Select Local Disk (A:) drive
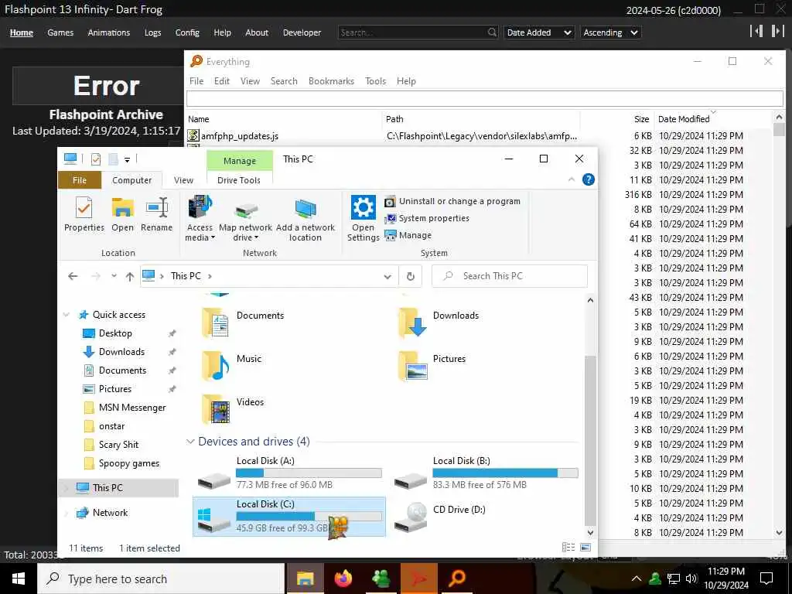Image resolution: width=792 pixels, height=594 pixels. pyautogui.click(x=288, y=473)
